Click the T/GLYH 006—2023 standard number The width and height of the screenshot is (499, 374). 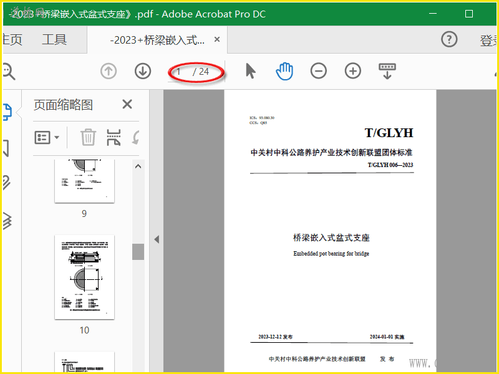pos(390,165)
